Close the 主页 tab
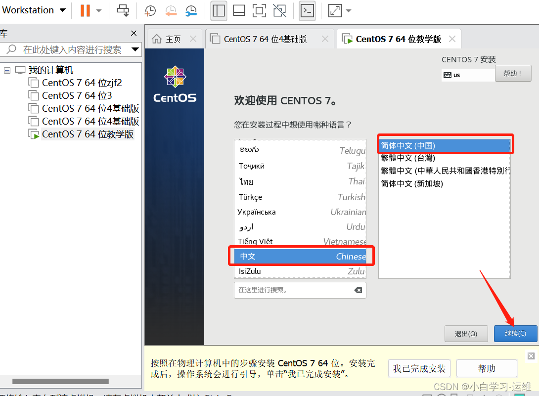This screenshot has width=539, height=396. coord(193,39)
